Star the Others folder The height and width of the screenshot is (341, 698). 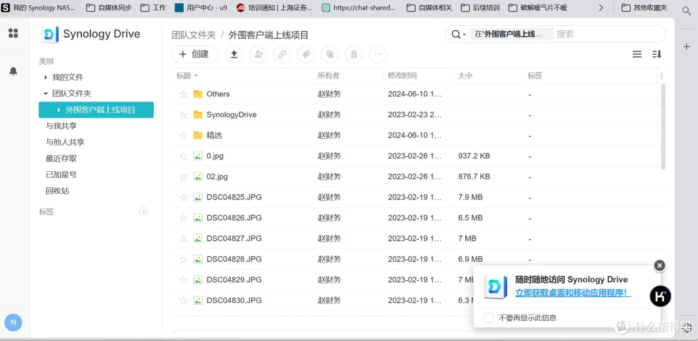click(x=184, y=94)
